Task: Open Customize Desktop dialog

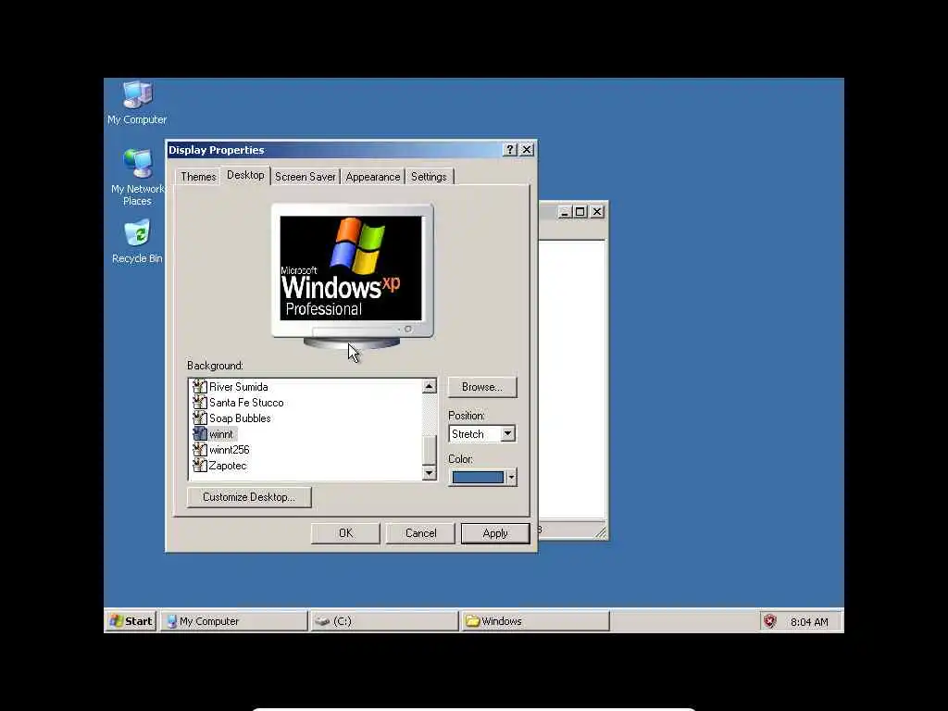Action: coord(249,497)
